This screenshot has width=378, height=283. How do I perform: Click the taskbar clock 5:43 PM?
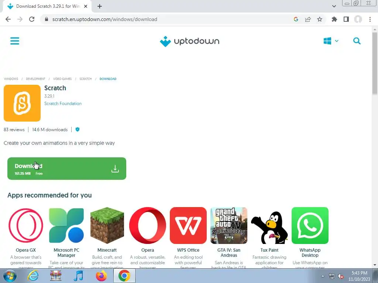(x=359, y=273)
